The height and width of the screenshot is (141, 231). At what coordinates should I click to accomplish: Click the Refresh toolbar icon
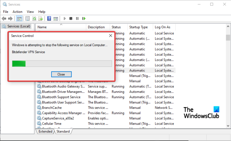pyautogui.click(x=34, y=19)
